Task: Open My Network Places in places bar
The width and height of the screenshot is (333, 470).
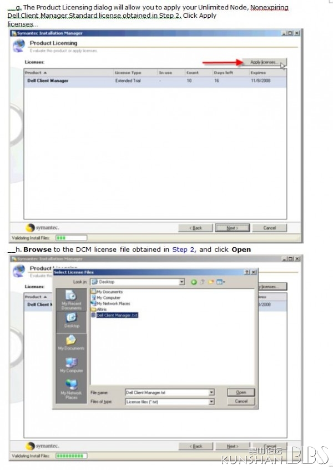Action: (71, 387)
